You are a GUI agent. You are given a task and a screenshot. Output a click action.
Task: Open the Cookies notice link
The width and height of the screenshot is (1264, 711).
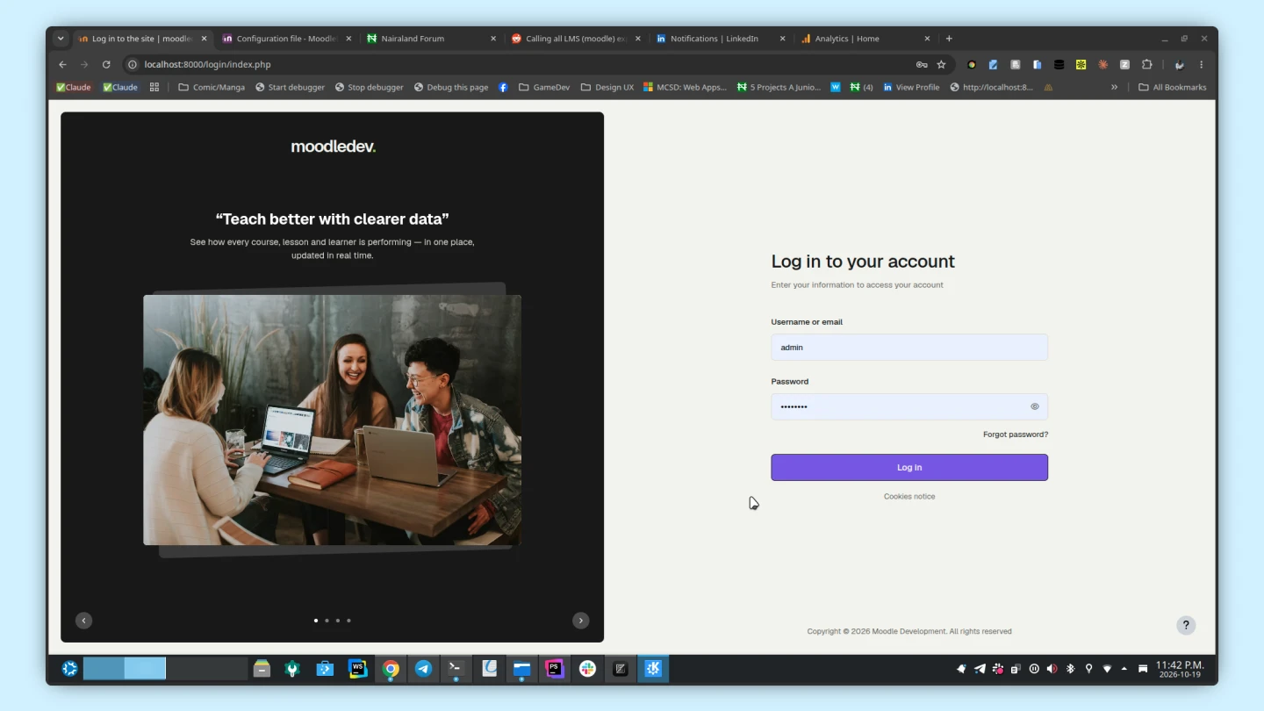coord(909,497)
